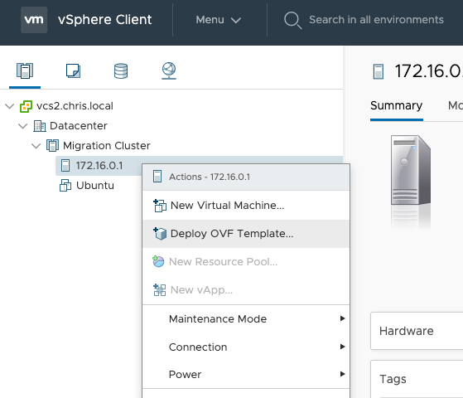Switch to the Summary tab
463x398 pixels.
tap(396, 106)
